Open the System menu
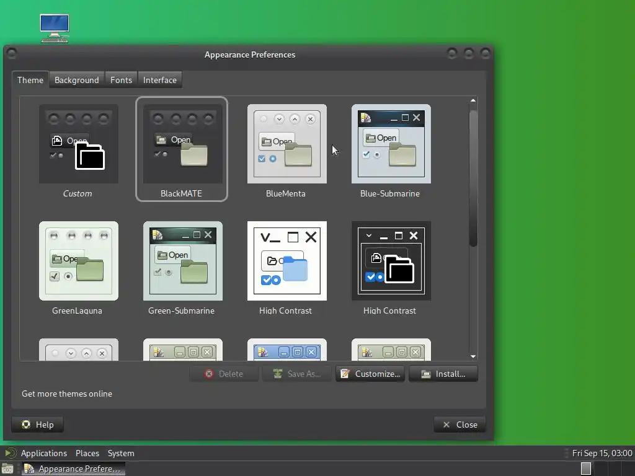This screenshot has width=635, height=476. tap(121, 453)
